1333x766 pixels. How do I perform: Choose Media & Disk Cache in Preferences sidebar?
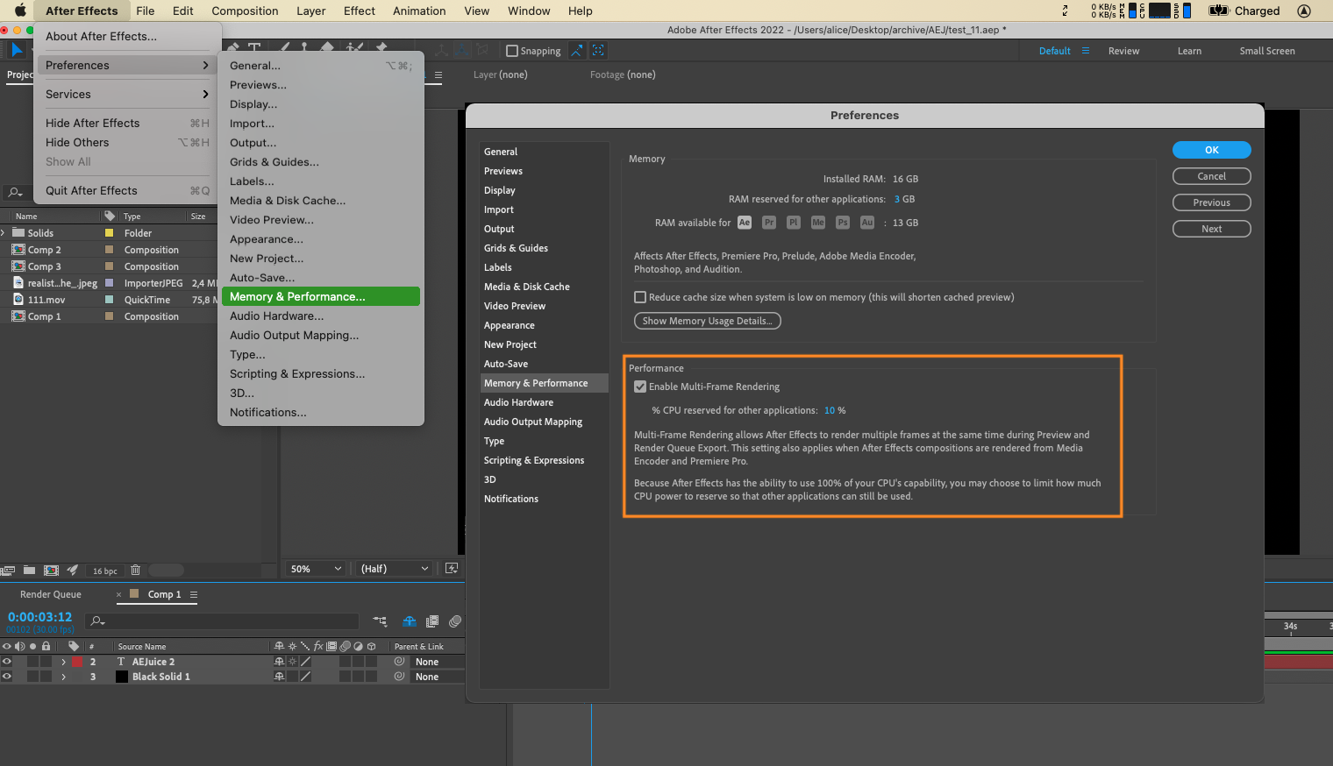526,287
